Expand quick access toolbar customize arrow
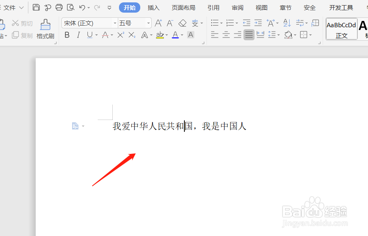The height and width of the screenshot is (236, 368). (x=110, y=8)
